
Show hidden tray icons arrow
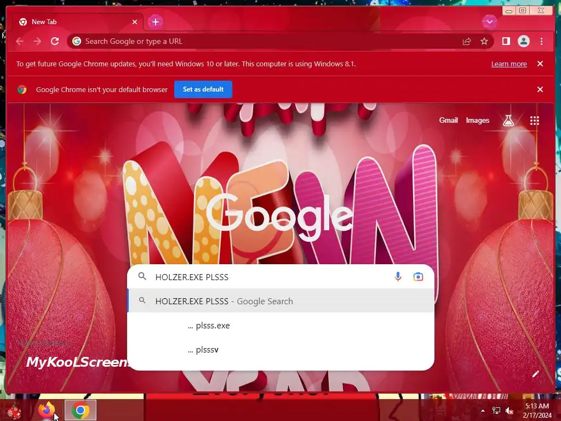(483, 411)
